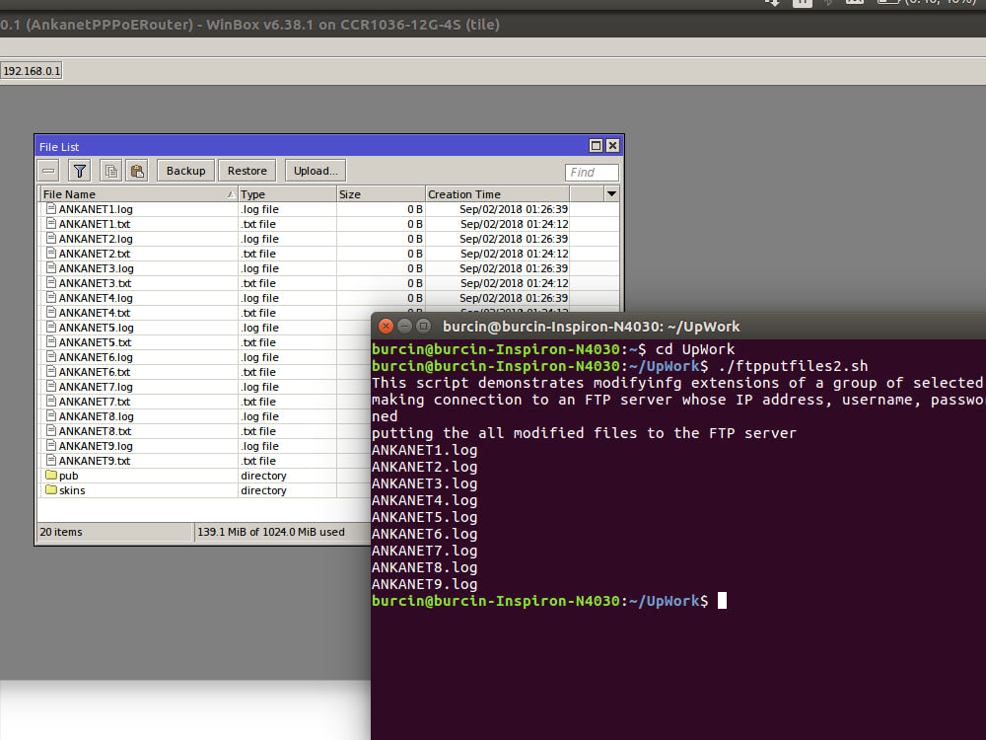Open the pub folder icon

[x=50, y=476]
